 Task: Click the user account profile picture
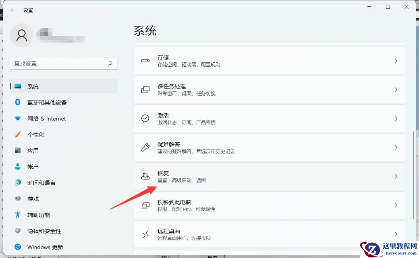click(22, 35)
